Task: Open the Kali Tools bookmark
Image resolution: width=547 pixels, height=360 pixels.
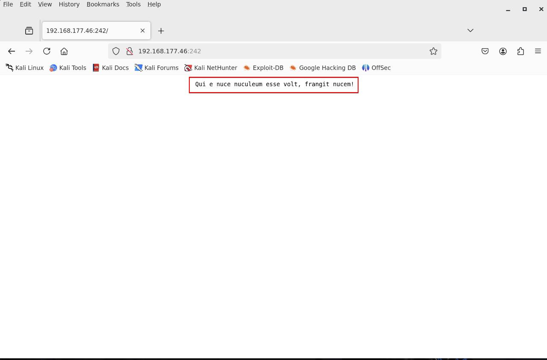Action: click(68, 68)
